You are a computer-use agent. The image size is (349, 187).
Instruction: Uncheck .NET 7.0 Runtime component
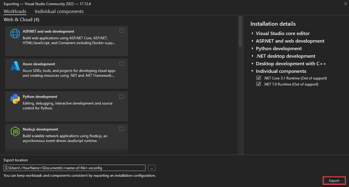click(259, 84)
